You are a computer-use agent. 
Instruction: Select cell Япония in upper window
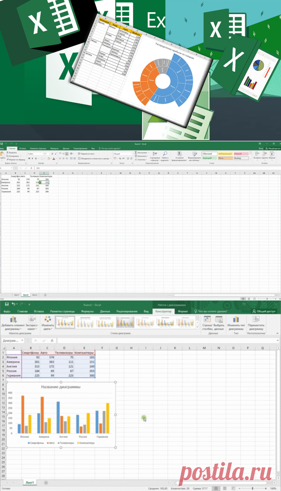click(x=5, y=179)
